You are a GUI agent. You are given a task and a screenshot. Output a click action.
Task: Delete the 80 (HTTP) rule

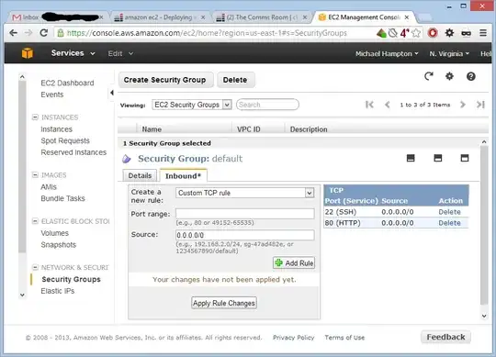449,223
